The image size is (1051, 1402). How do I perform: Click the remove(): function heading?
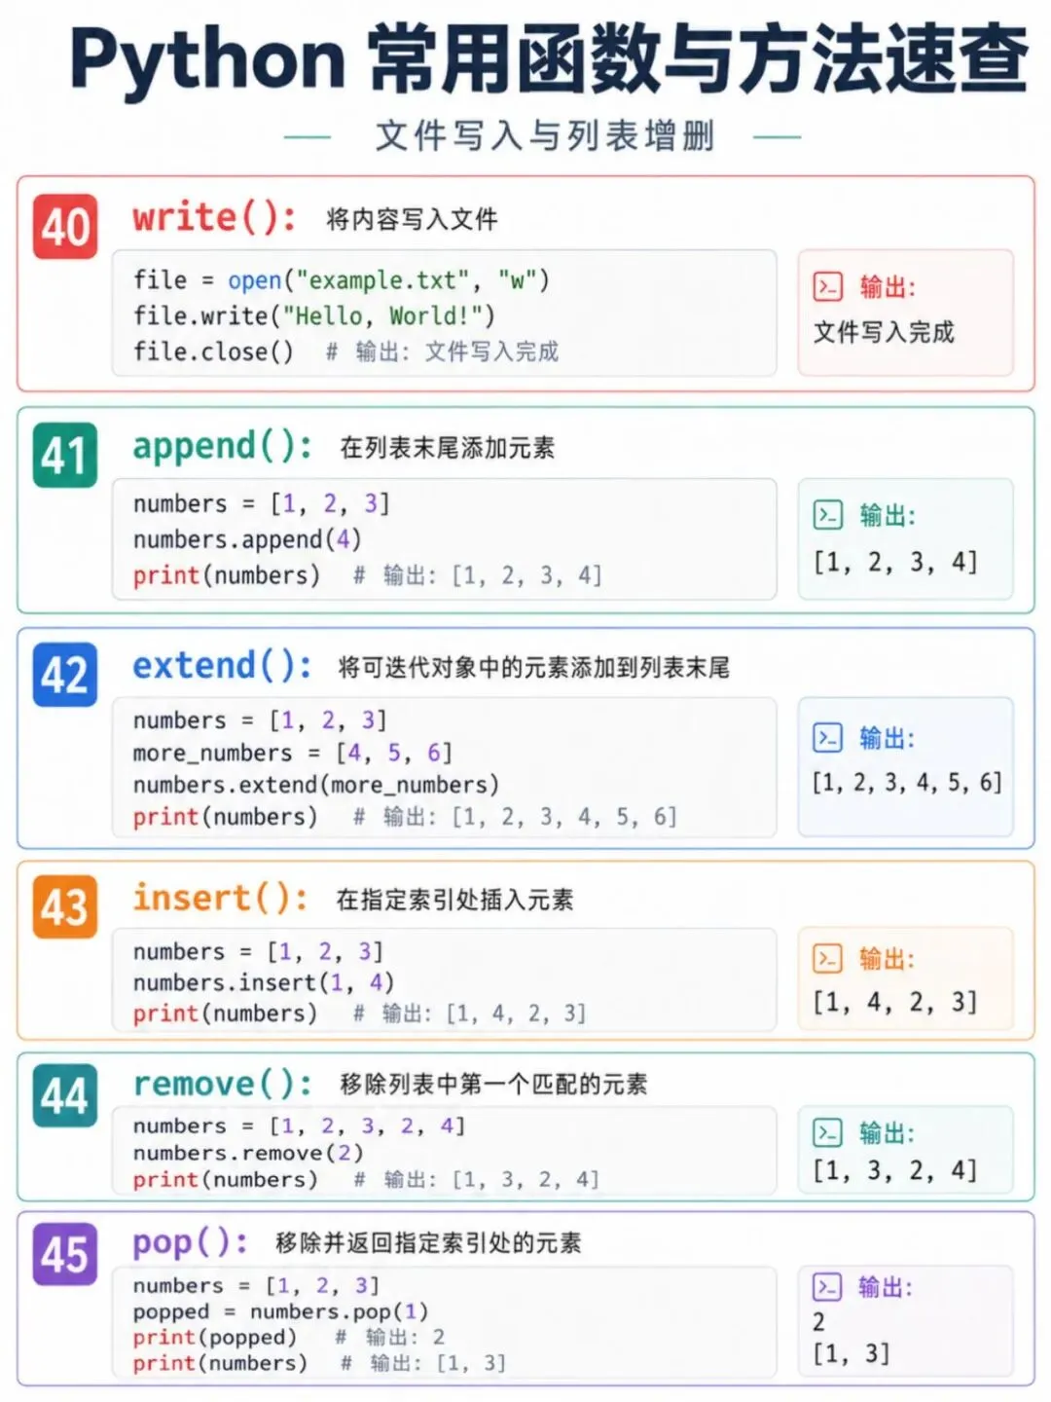(223, 1084)
